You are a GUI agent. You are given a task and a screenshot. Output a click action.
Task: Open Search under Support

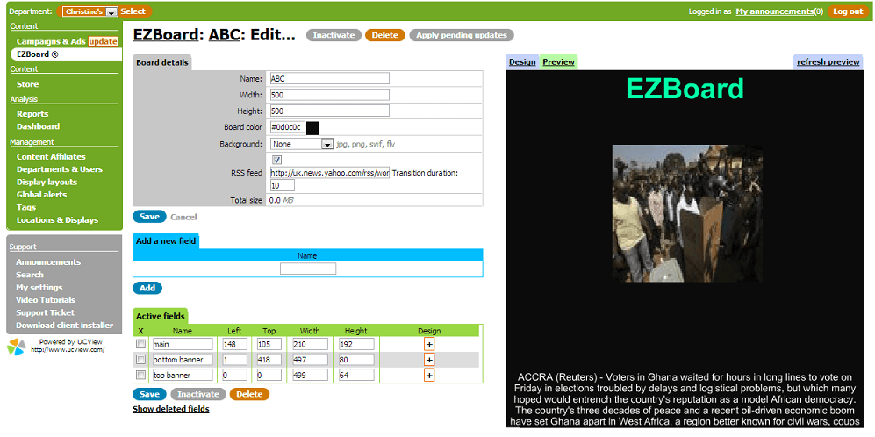(x=30, y=275)
